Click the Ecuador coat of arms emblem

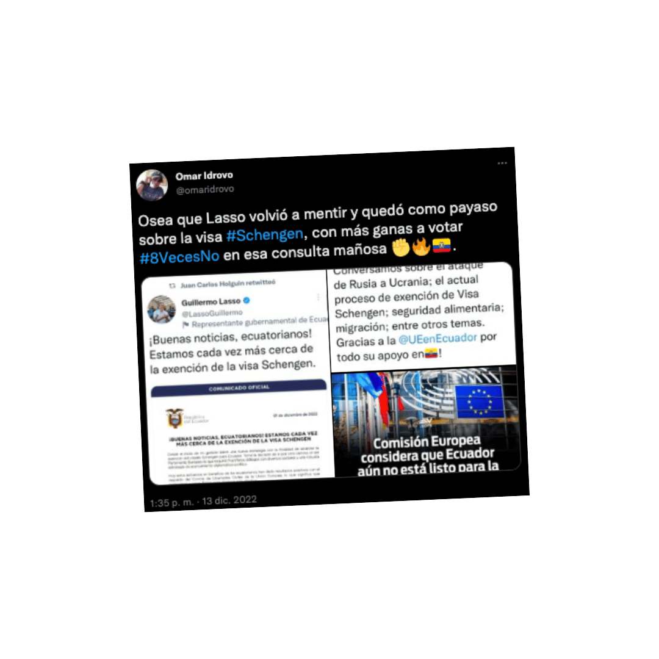pos(175,418)
